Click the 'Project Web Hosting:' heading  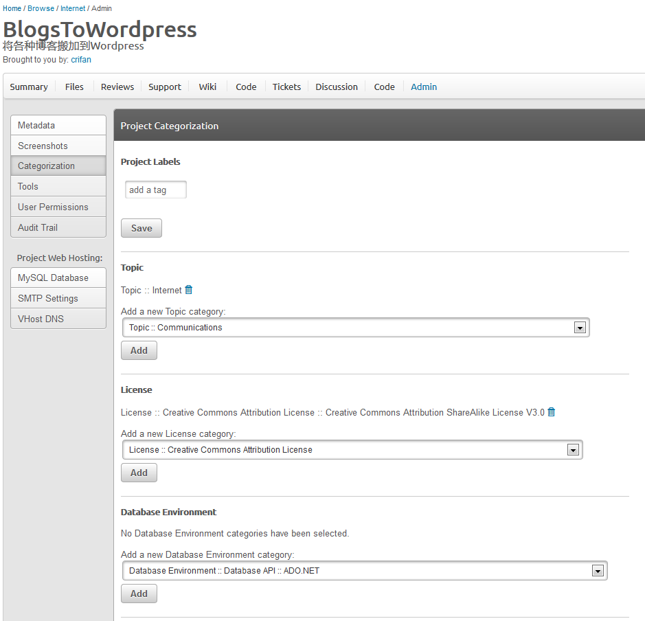pos(60,258)
